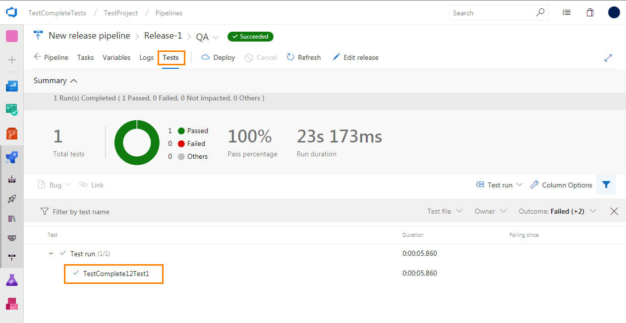Click the green pass results donut chart

137,142
